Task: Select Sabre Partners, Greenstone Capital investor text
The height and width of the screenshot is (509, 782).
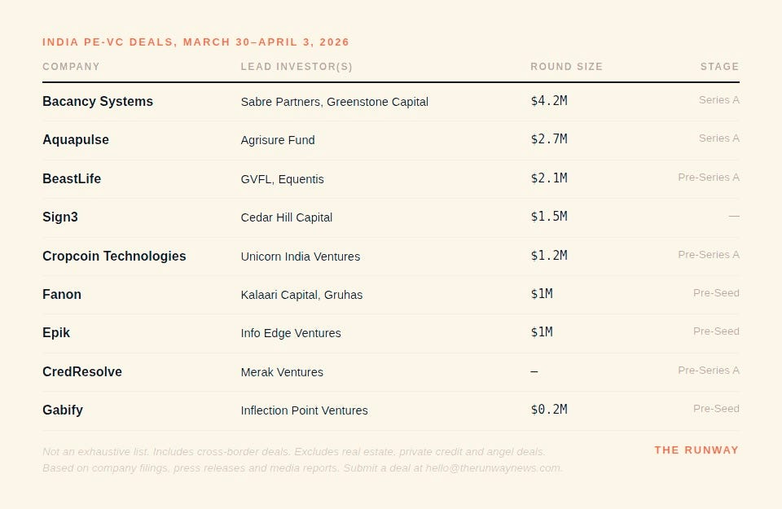Action: [x=334, y=102]
